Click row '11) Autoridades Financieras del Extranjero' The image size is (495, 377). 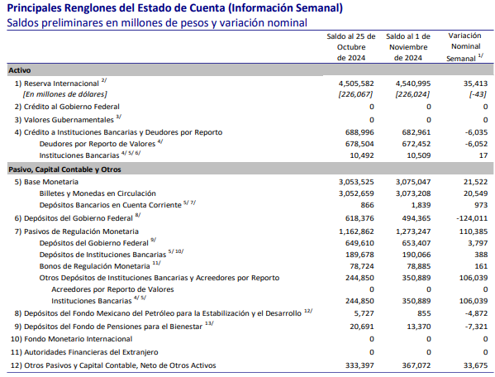pyautogui.click(x=84, y=353)
